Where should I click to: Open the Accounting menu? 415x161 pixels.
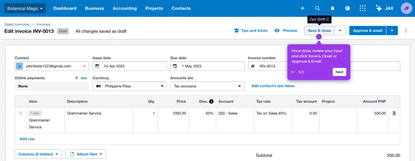click(x=125, y=8)
